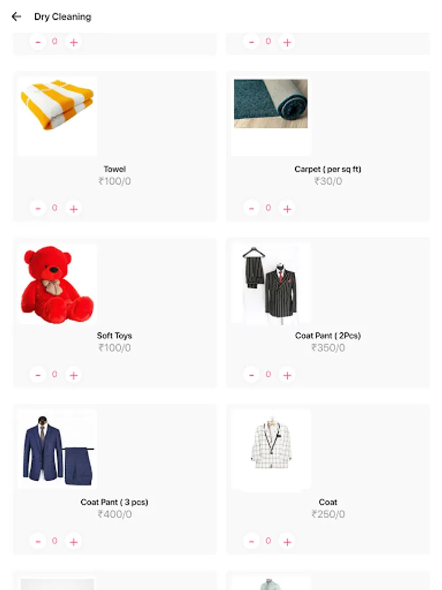Decrease Coat Pant (2Pcs) count
The image size is (442, 590).
coord(251,375)
